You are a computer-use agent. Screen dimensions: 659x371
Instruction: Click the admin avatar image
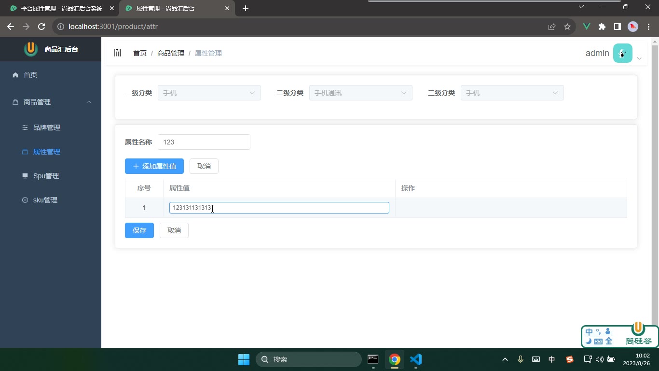622,53
